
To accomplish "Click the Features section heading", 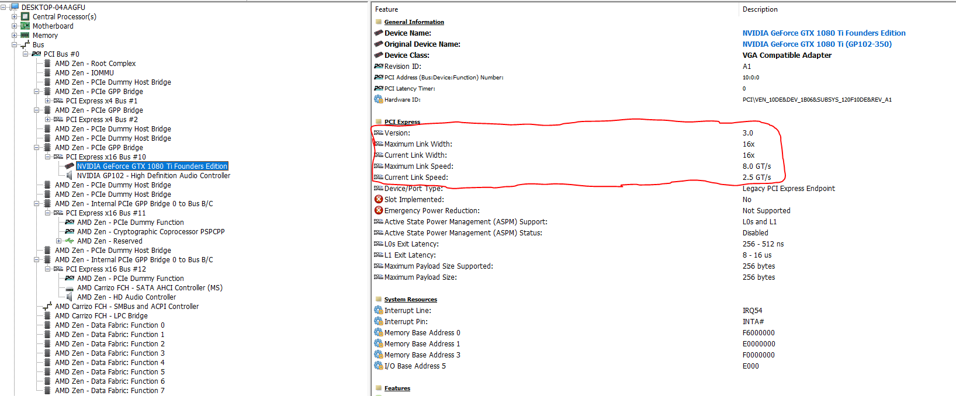I will pyautogui.click(x=397, y=388).
